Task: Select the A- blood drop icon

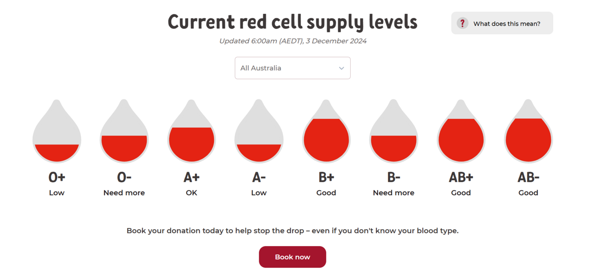Action: pyautogui.click(x=259, y=138)
